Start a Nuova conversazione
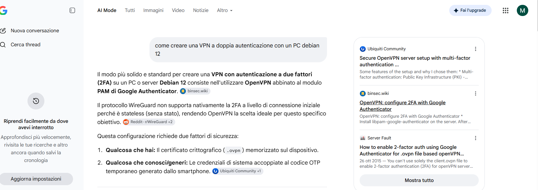Viewport: 538px width, 190px height. click(x=35, y=31)
